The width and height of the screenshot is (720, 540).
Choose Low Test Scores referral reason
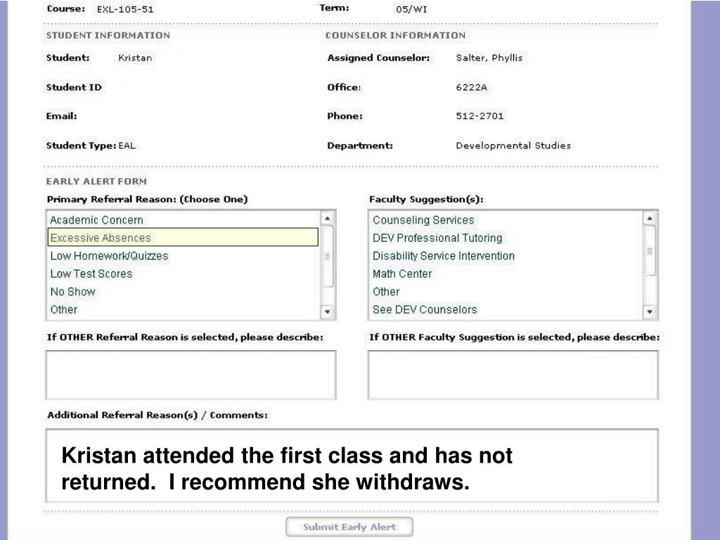184,274
